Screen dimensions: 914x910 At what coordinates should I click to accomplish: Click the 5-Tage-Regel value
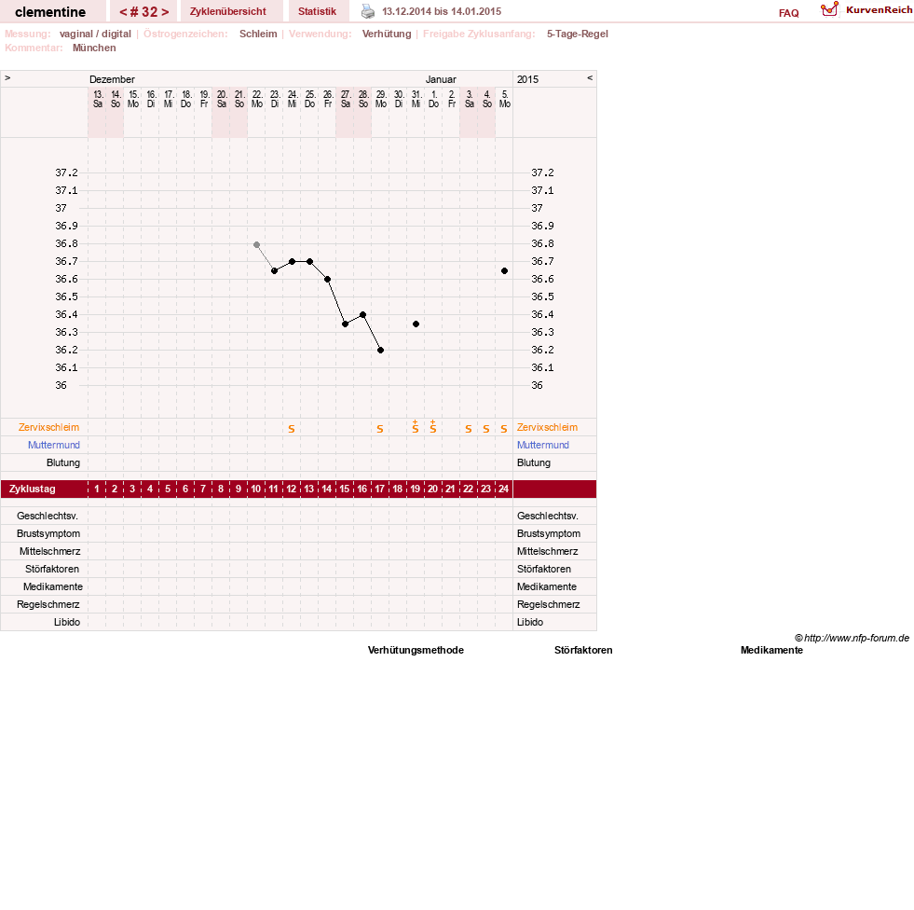click(577, 34)
